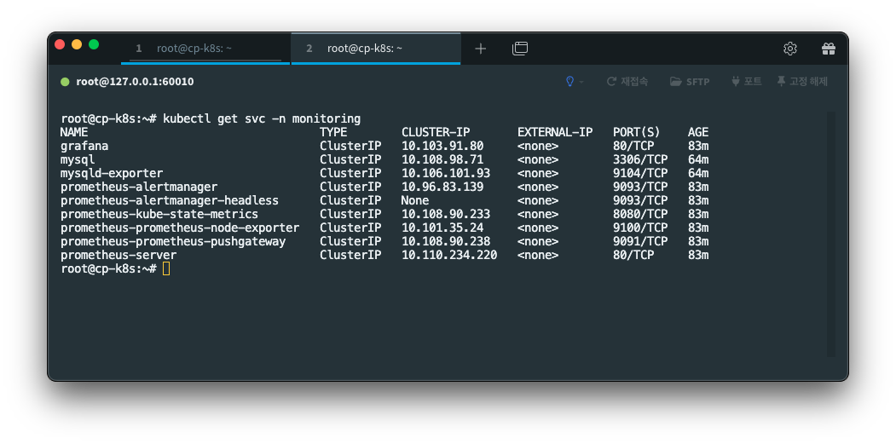The width and height of the screenshot is (896, 444).
Task: Click the green connection status dot
Action: 65,82
